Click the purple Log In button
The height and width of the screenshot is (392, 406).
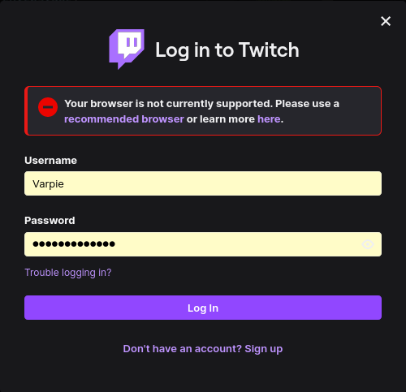[203, 308]
